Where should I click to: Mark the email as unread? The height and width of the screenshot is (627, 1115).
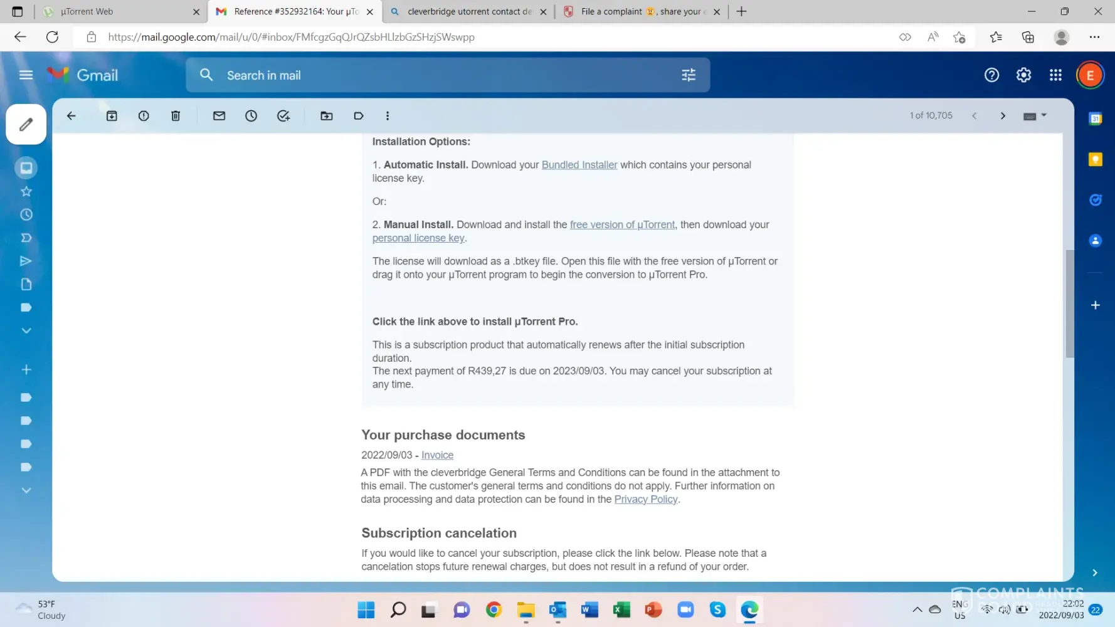click(x=219, y=116)
